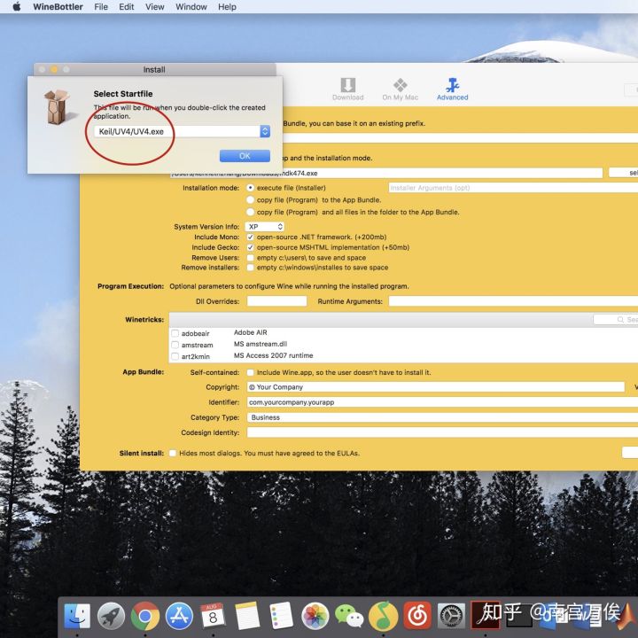Open the File menu
638x638 pixels.
pos(101,6)
